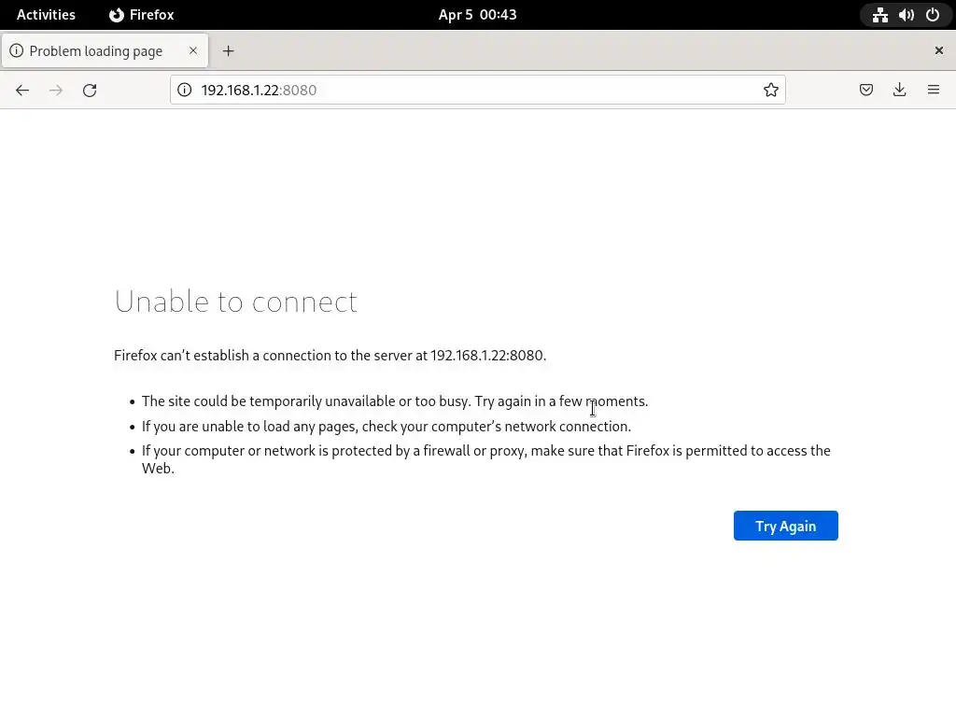Click the Try Again button
956x717 pixels.
[x=785, y=526]
